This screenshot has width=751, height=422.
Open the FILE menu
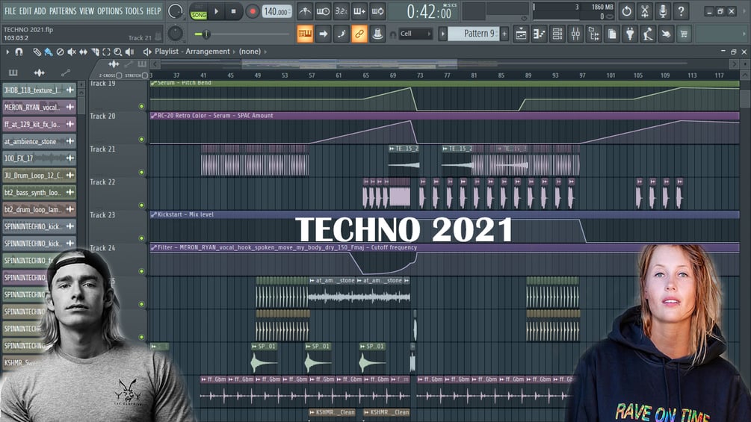10,10
